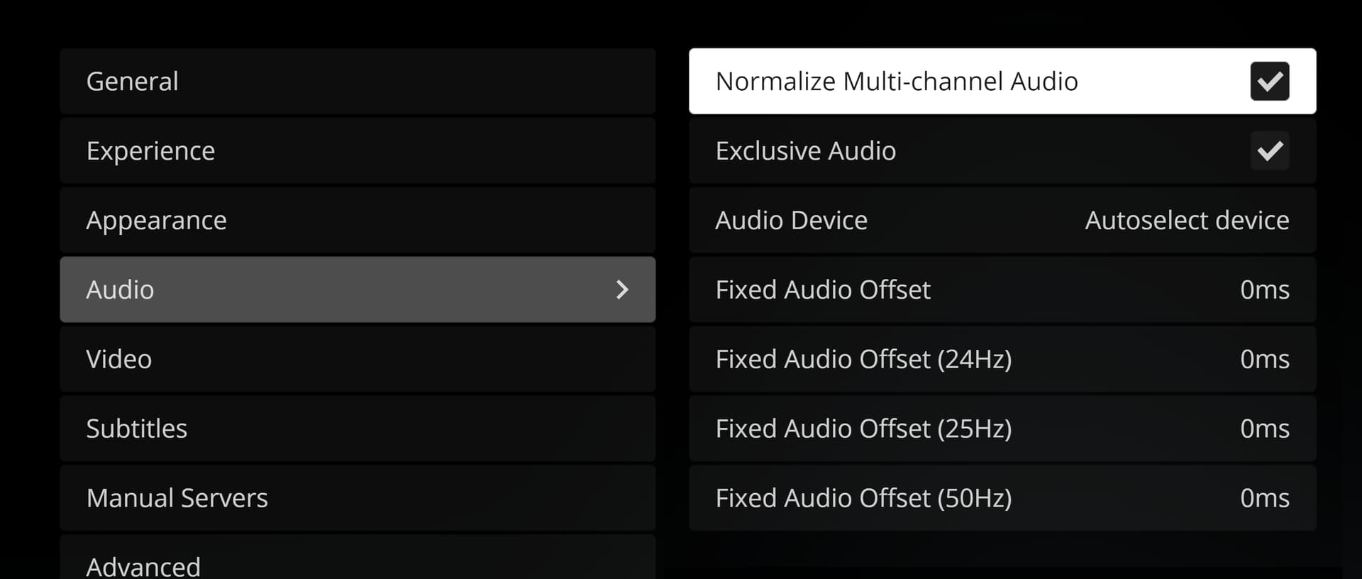Change Fixed Audio Offset (50Hz) value

tap(1264, 498)
